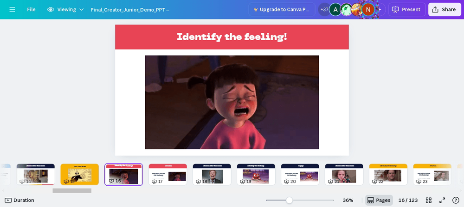Adjust the zoom slider handle
The height and width of the screenshot is (207, 464).
pyautogui.click(x=289, y=200)
